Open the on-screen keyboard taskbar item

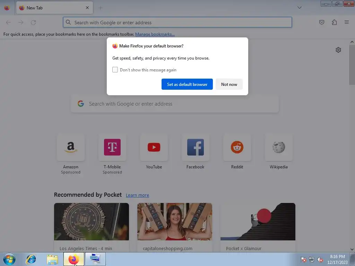click(95, 259)
